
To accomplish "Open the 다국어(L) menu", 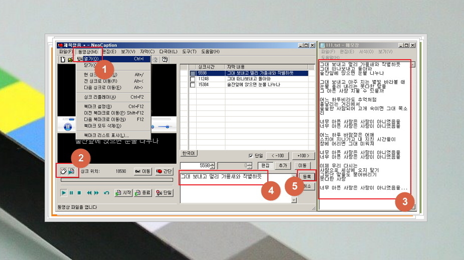I will (x=168, y=52).
